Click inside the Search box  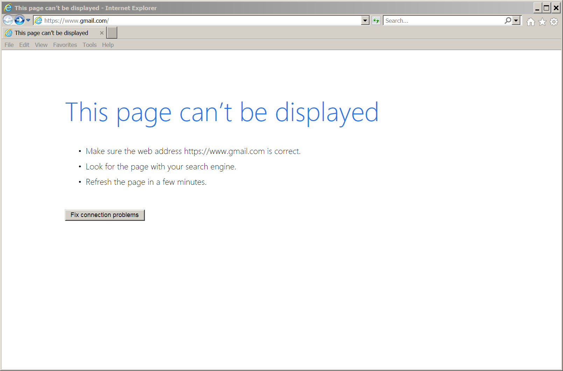[443, 21]
